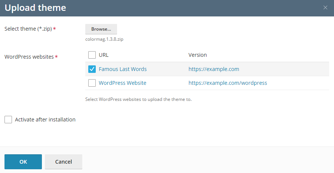The width and height of the screenshot is (334, 173).
Task: Close the Upload theme dialog
Action: 325,8
